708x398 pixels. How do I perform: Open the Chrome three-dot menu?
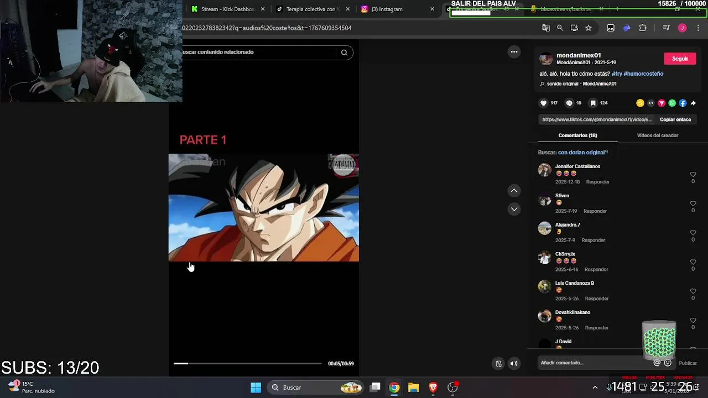[x=698, y=28]
